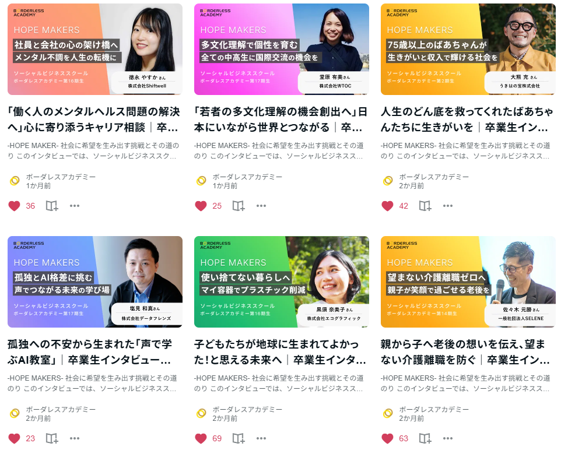Screen dimensions: 561x450
Task: Click ボーダレスアカデミー author name under the 69-likes article
Action: pos(248,409)
